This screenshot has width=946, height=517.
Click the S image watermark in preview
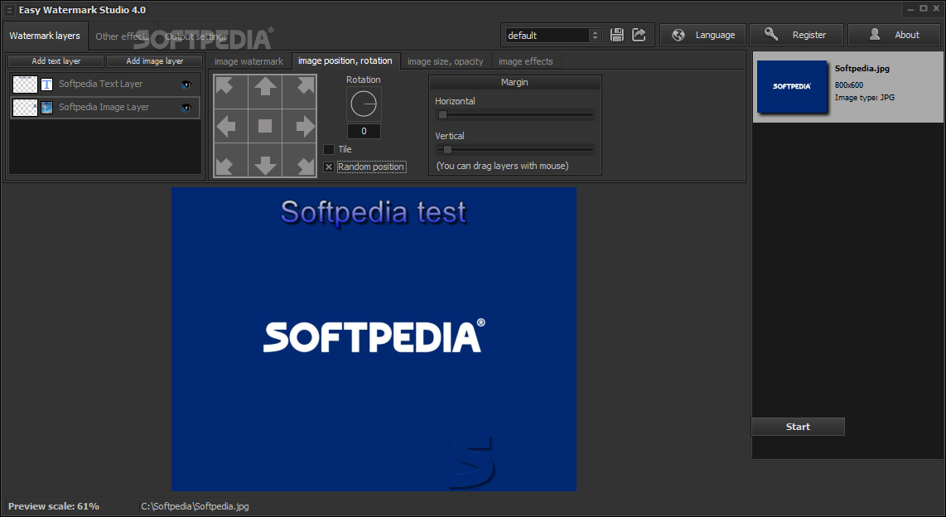pos(472,461)
